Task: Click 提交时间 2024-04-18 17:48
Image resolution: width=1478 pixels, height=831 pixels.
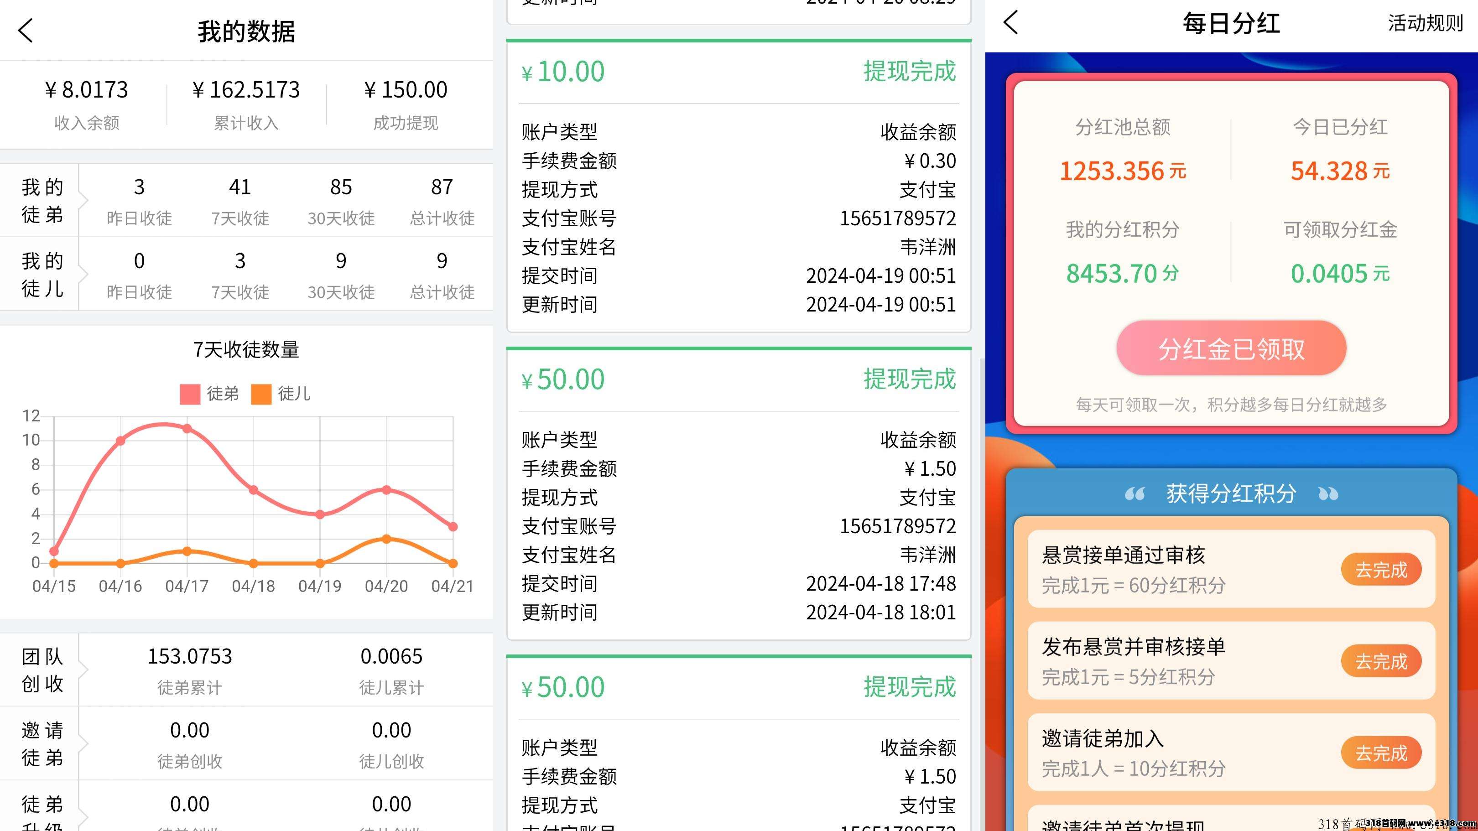Action: pyautogui.click(x=881, y=584)
